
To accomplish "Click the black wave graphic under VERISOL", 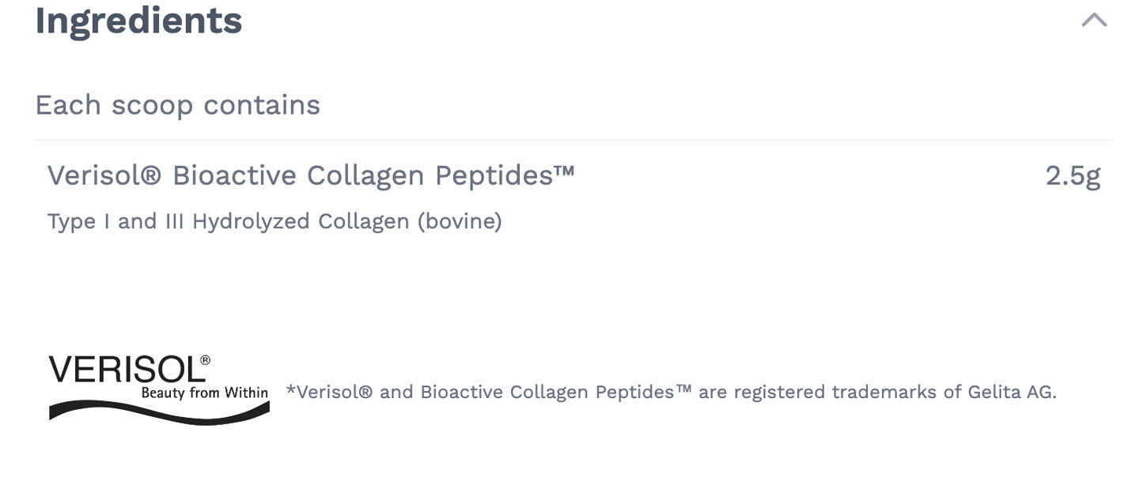I will [x=158, y=415].
